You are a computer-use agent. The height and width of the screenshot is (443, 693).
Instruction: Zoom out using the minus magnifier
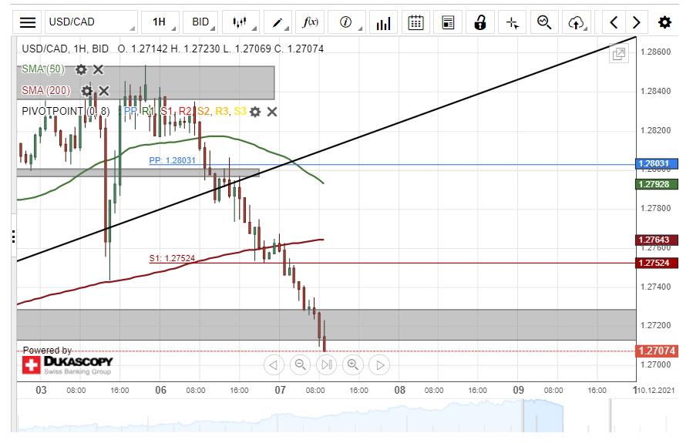click(300, 365)
